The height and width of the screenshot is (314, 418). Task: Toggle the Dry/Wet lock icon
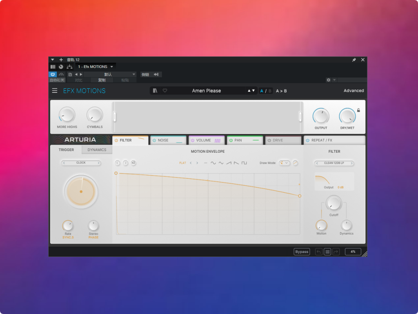pyautogui.click(x=358, y=110)
